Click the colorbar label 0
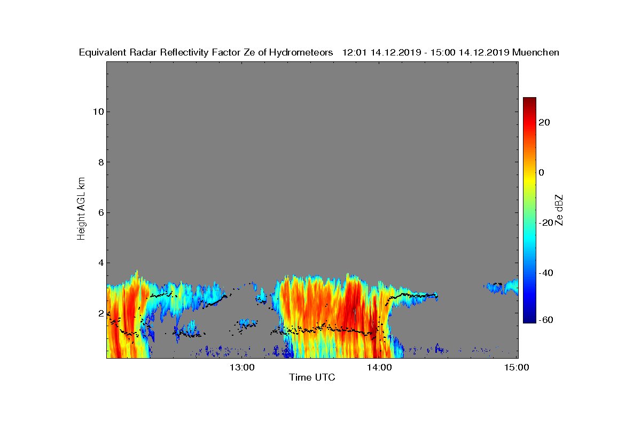 pyautogui.click(x=542, y=172)
